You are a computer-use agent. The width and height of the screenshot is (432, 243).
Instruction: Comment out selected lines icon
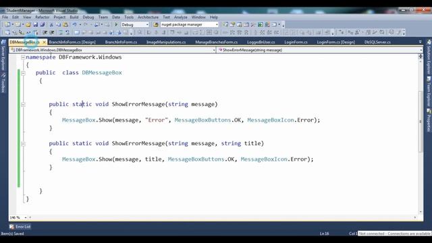(x=61, y=32)
